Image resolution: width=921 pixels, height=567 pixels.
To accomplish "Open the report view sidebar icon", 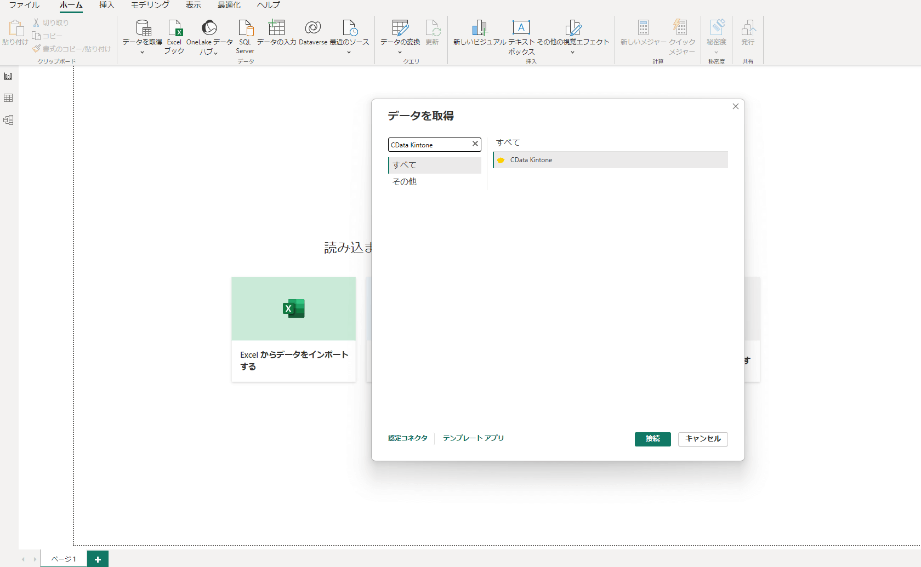I will click(x=8, y=76).
